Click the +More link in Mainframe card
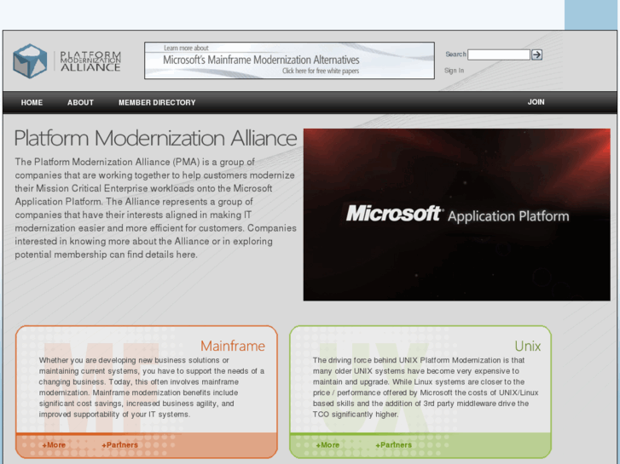The image size is (620, 464). [54, 445]
